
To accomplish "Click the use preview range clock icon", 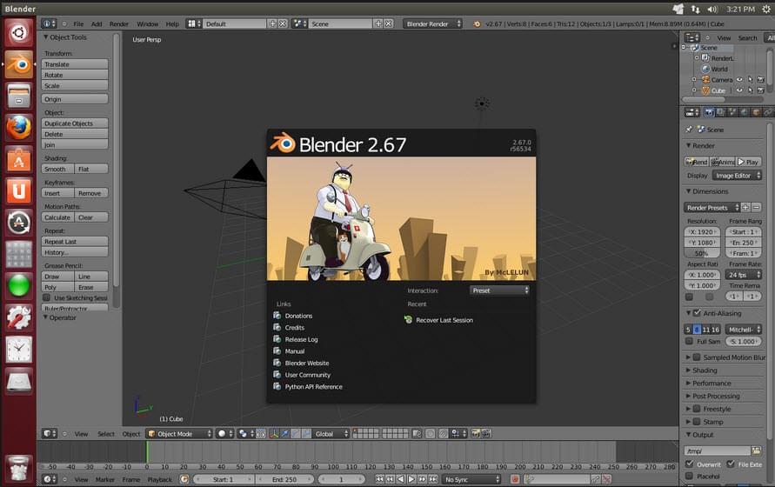I will tap(184, 479).
